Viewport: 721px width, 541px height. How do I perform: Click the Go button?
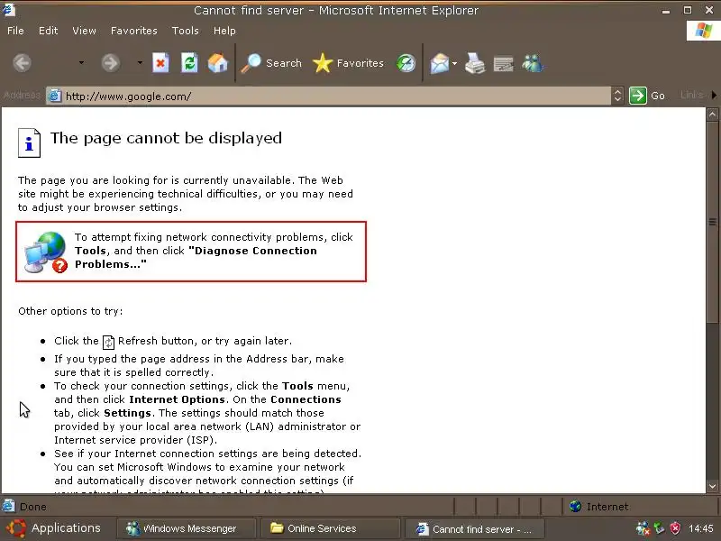pyautogui.click(x=647, y=96)
